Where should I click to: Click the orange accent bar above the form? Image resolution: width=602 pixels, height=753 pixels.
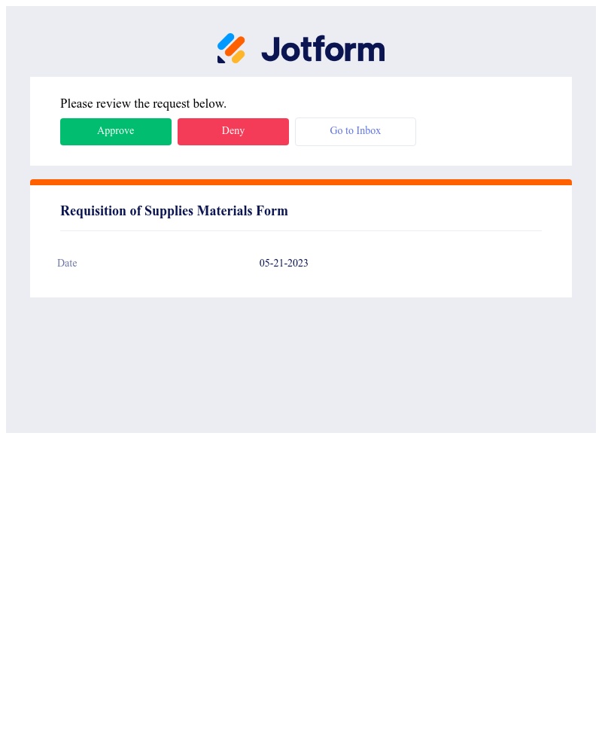pos(301,182)
